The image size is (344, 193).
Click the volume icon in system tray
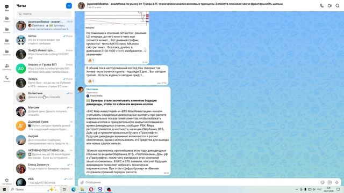pos(314,189)
